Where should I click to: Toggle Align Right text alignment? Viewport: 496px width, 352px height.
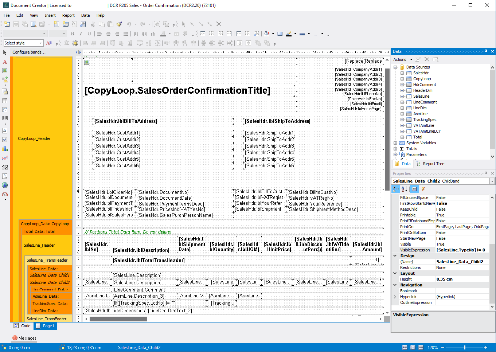coord(117,34)
